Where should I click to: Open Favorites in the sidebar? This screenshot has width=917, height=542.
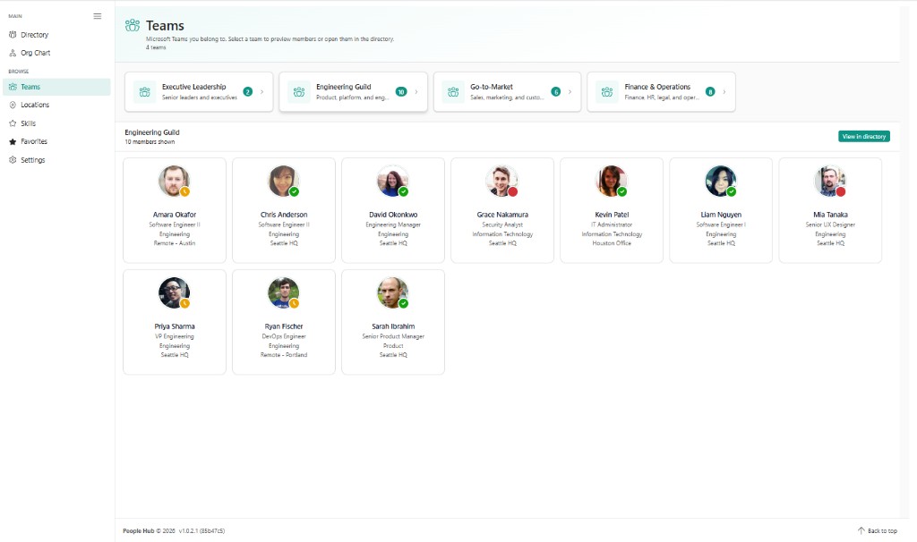[56, 141]
